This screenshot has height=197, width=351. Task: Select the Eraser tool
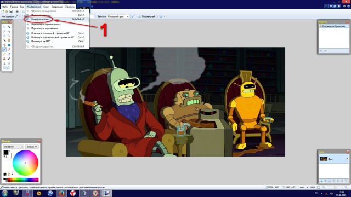point(9,50)
